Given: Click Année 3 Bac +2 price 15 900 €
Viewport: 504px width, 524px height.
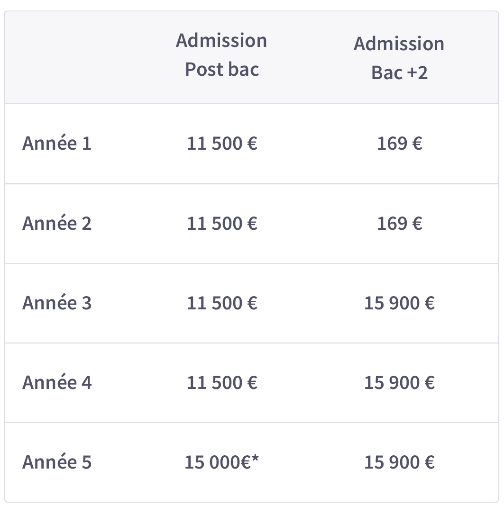Looking at the screenshot, I should point(400,303).
